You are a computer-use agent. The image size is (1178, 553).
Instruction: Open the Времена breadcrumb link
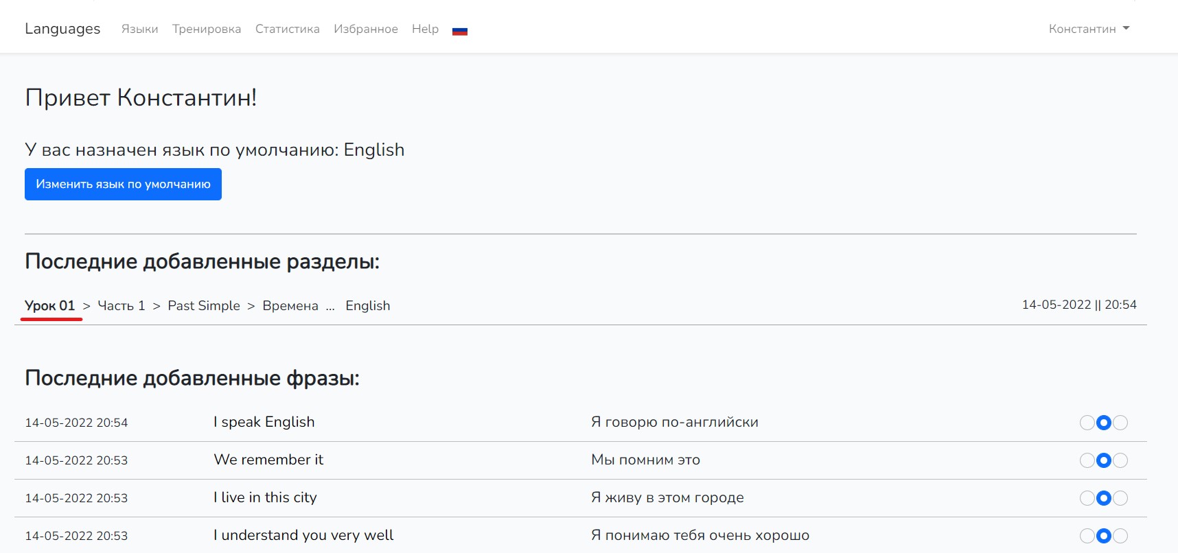pos(290,306)
